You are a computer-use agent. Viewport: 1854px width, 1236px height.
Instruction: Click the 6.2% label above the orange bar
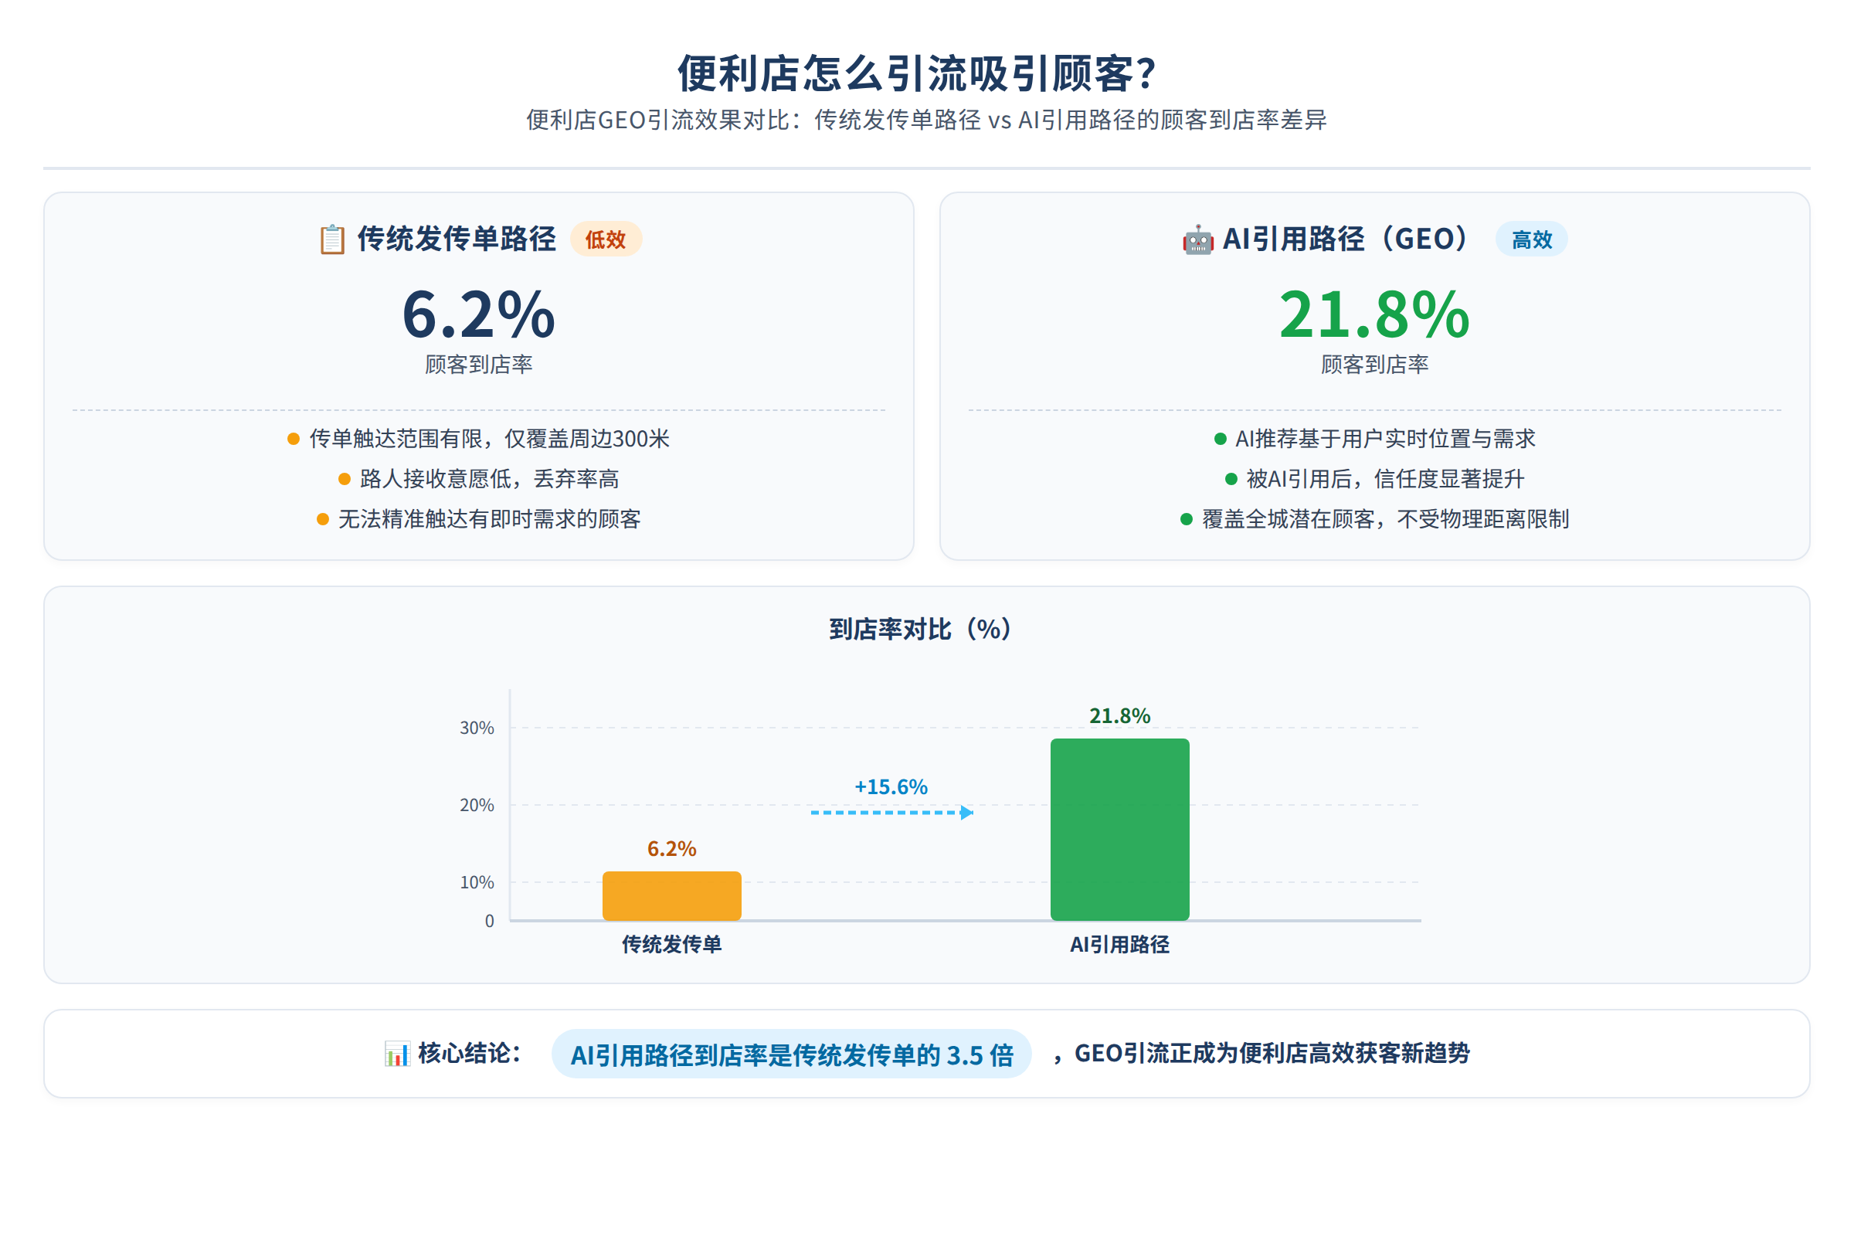pyautogui.click(x=671, y=849)
